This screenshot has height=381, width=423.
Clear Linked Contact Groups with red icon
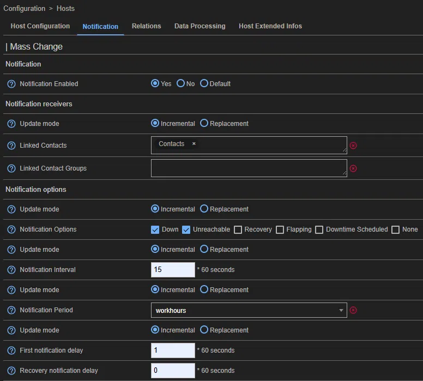pyautogui.click(x=353, y=168)
